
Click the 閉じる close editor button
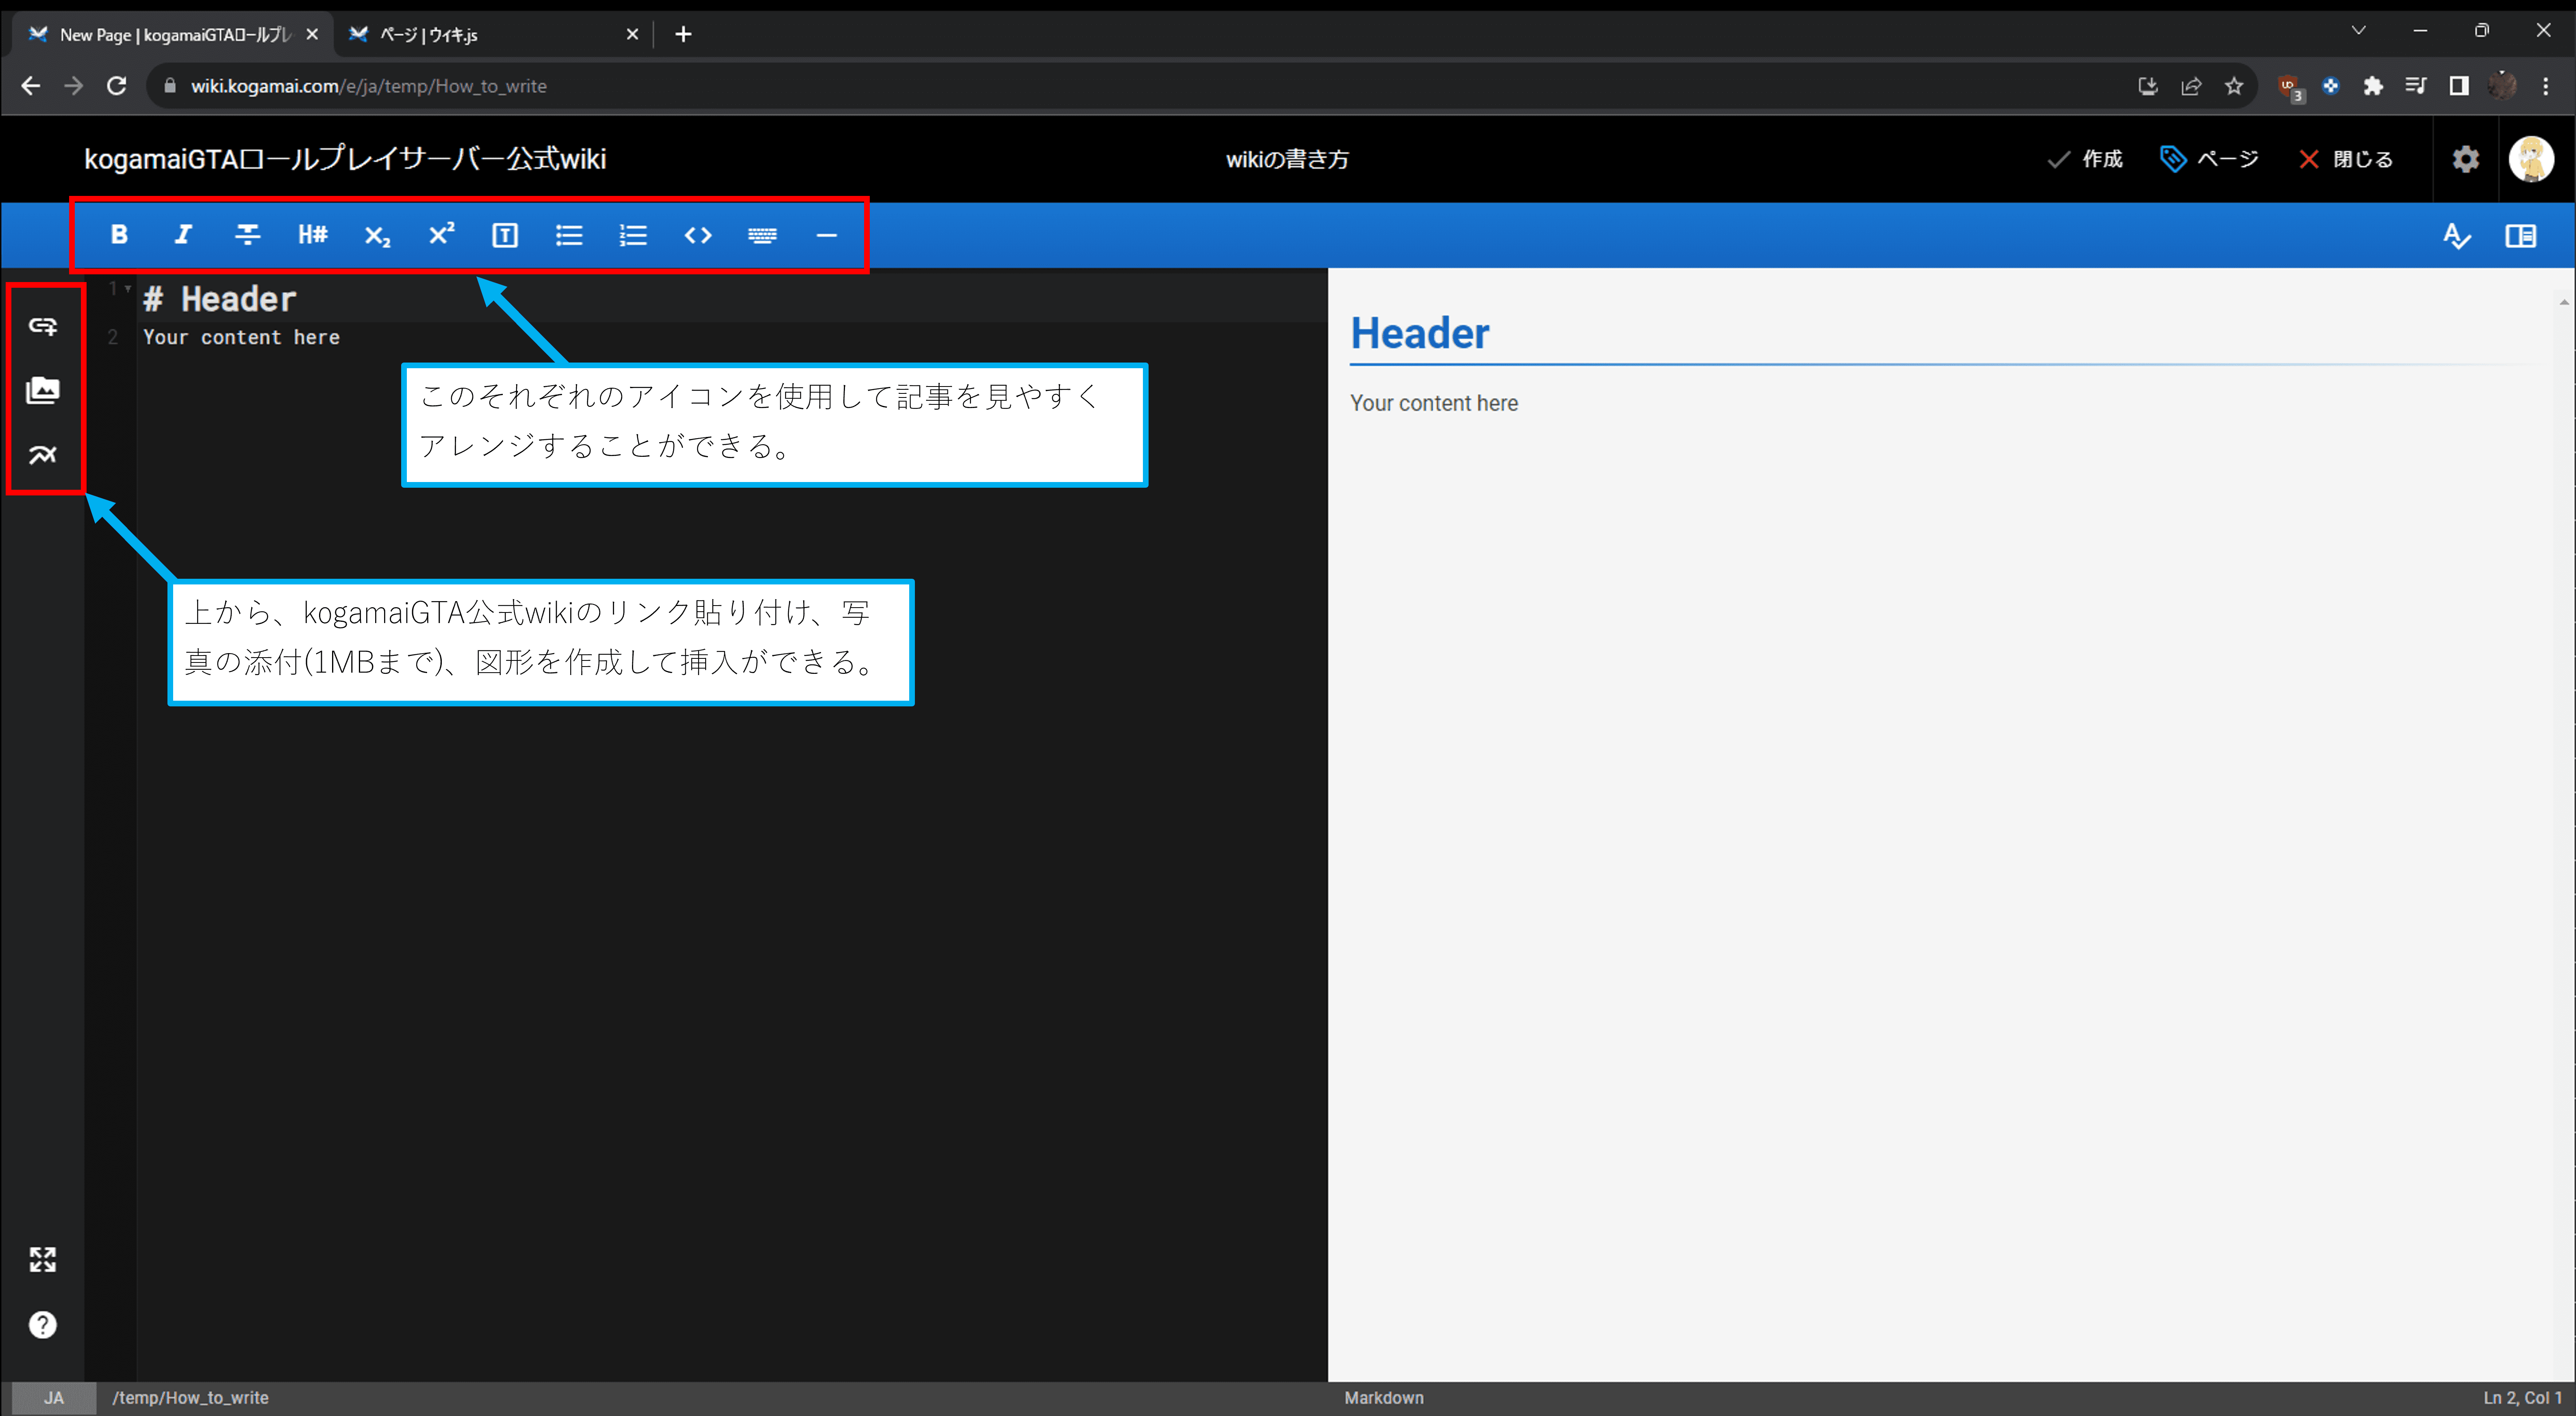pyautogui.click(x=2345, y=159)
